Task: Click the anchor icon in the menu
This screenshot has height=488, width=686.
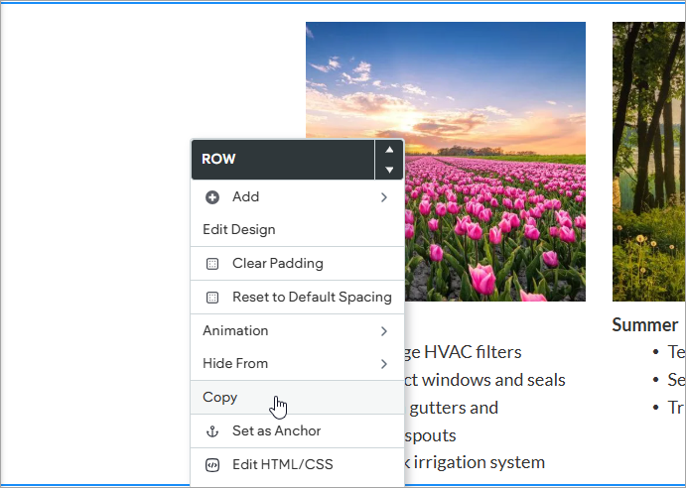Action: point(211,431)
